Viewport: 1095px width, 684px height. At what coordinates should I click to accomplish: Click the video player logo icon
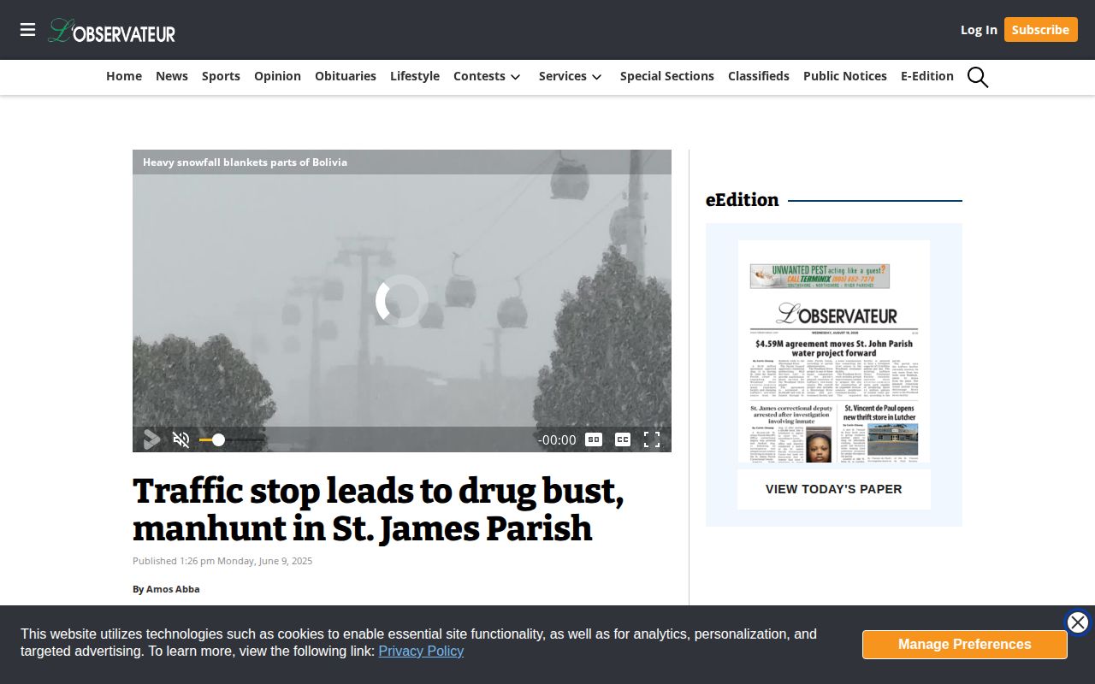[x=151, y=439]
